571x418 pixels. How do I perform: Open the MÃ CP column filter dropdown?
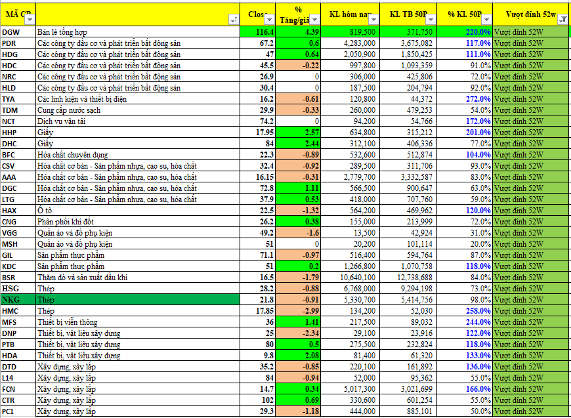point(30,20)
